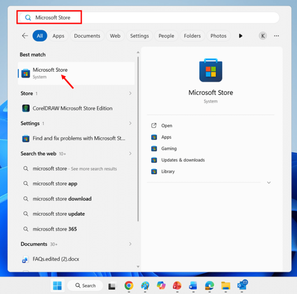This screenshot has height=294, width=297.
Task: Select web suggestion microsoft store See more results
Action: 76,169
